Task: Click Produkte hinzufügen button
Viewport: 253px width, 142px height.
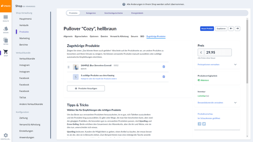Action: (x=86, y=88)
